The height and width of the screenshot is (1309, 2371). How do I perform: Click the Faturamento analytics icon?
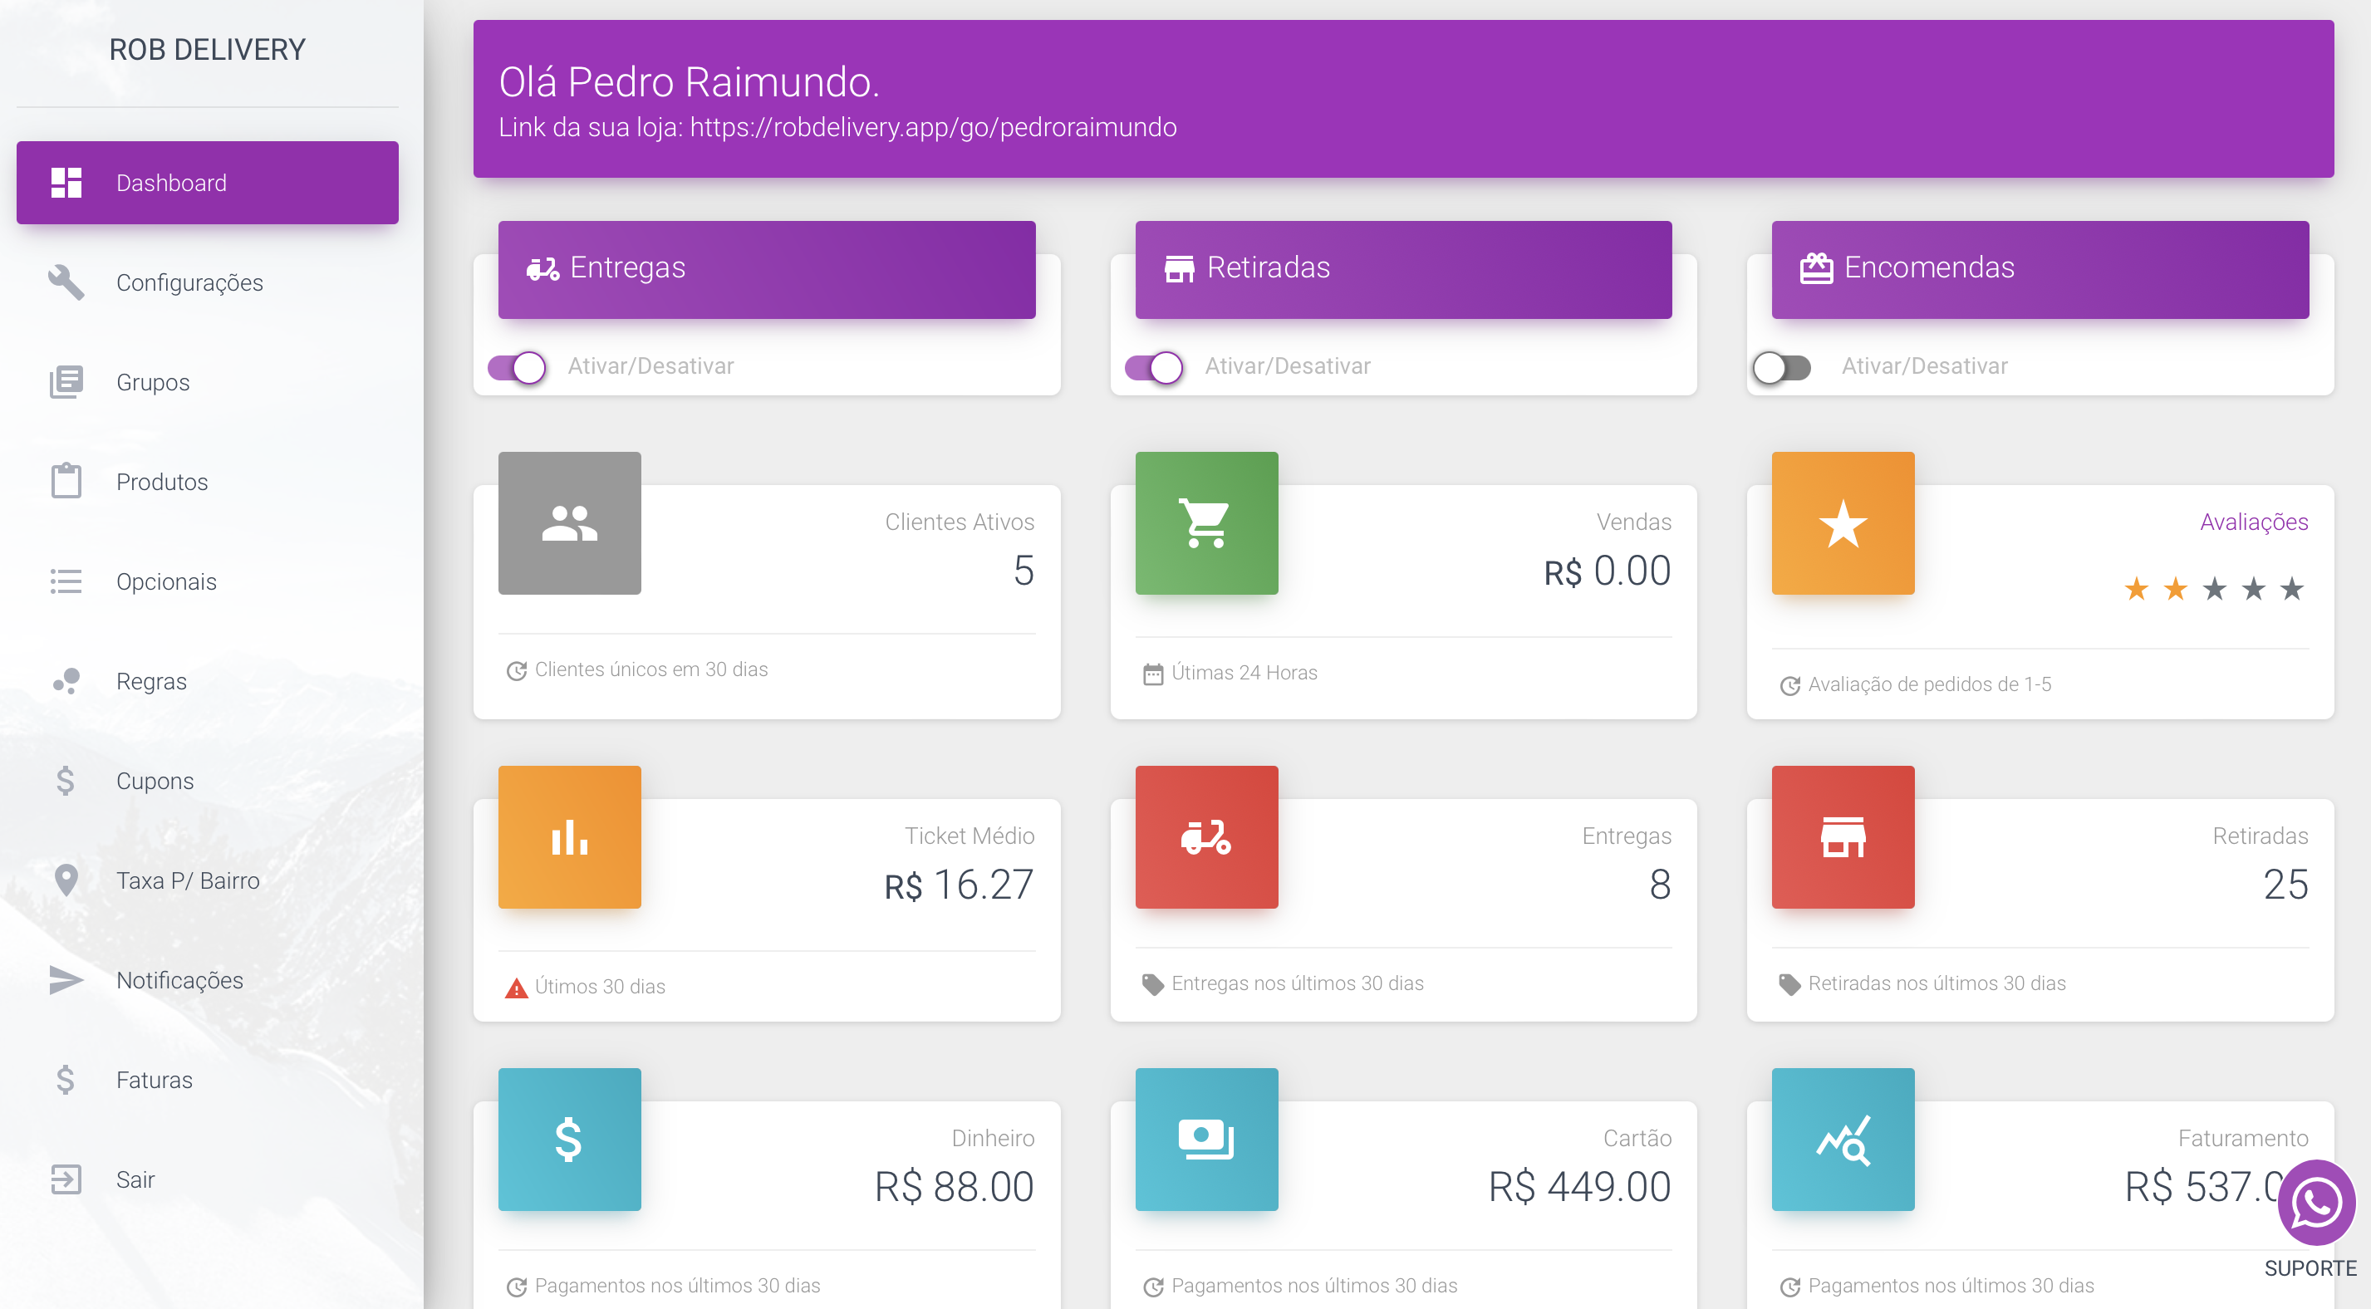coord(1843,1139)
